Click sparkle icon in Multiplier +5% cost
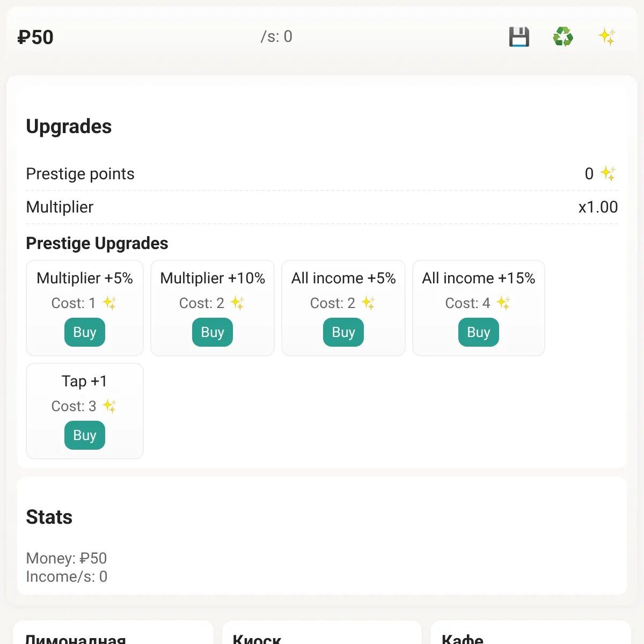This screenshot has width=644, height=644. click(109, 303)
